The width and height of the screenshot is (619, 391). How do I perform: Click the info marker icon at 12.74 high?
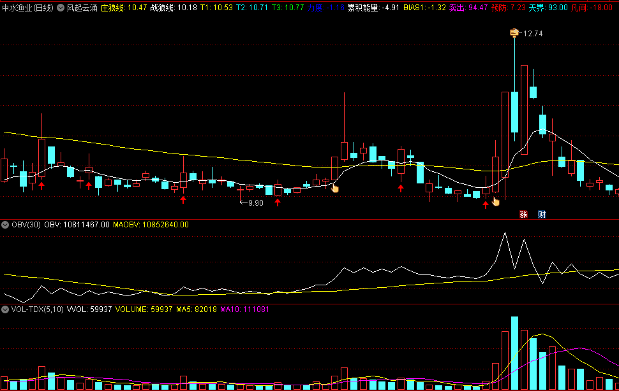[x=514, y=33]
